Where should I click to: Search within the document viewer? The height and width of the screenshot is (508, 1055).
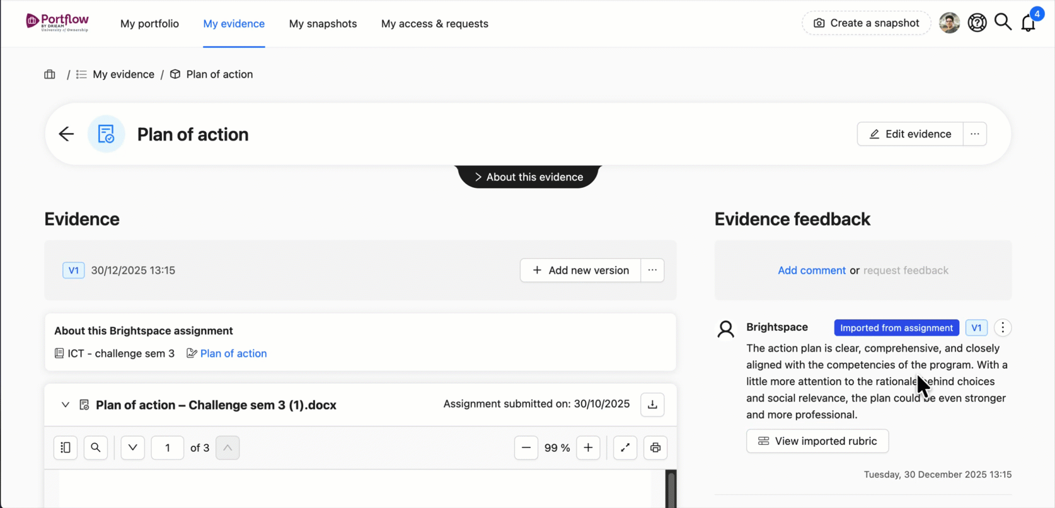tap(96, 447)
